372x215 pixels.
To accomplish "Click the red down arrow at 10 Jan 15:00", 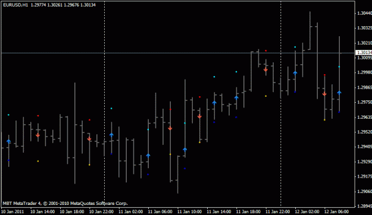I will point(38,135).
